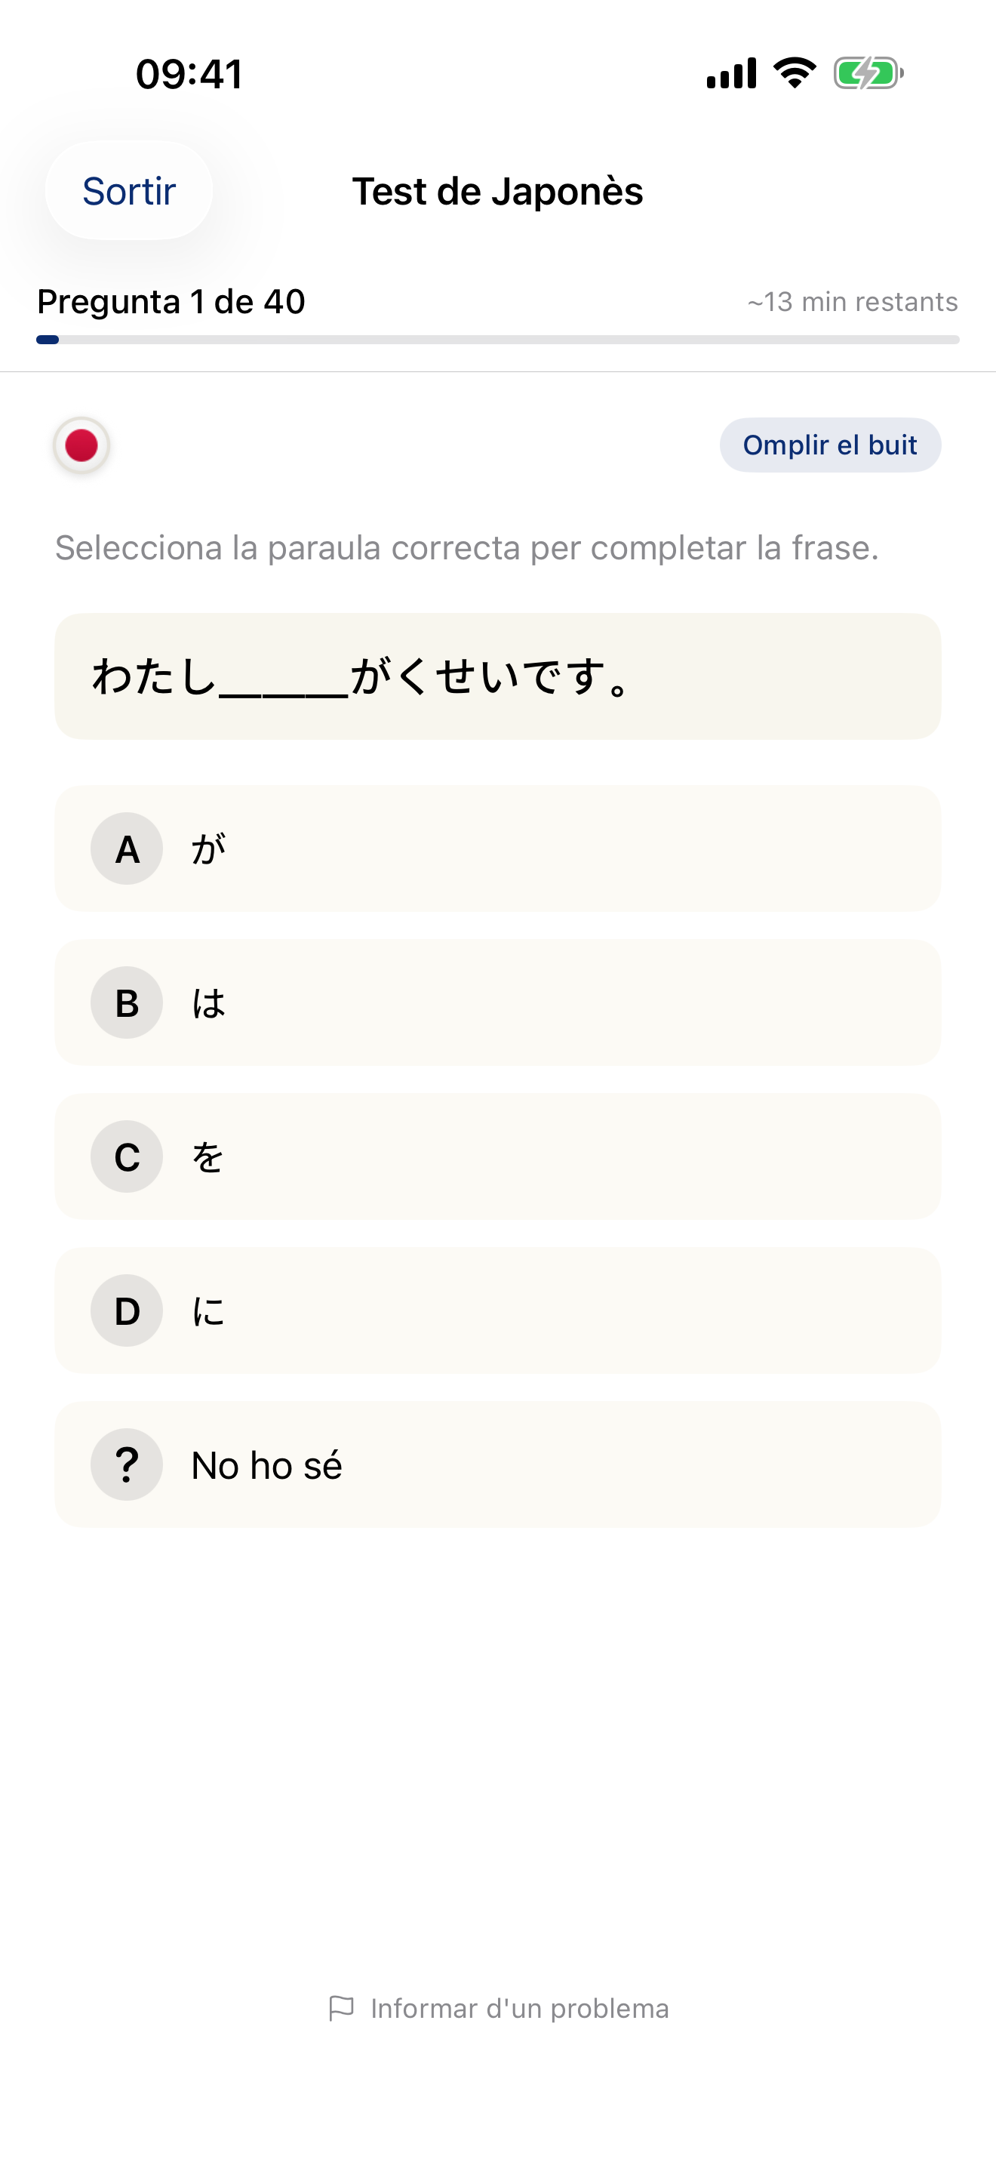Click the circled letter A badge

(126, 848)
